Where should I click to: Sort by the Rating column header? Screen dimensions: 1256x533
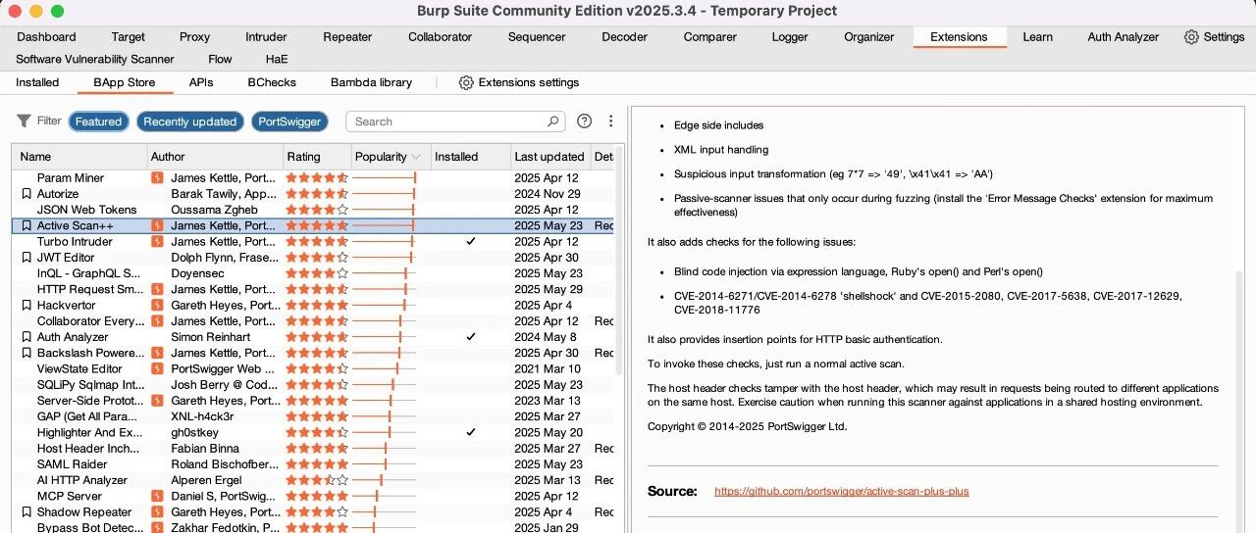317,157
